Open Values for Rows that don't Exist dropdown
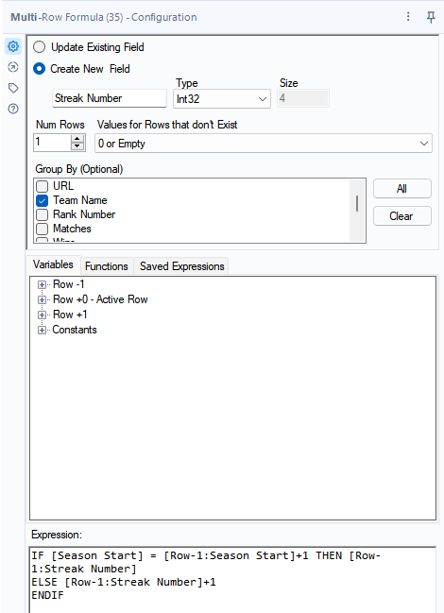The image size is (444, 613). click(x=264, y=144)
